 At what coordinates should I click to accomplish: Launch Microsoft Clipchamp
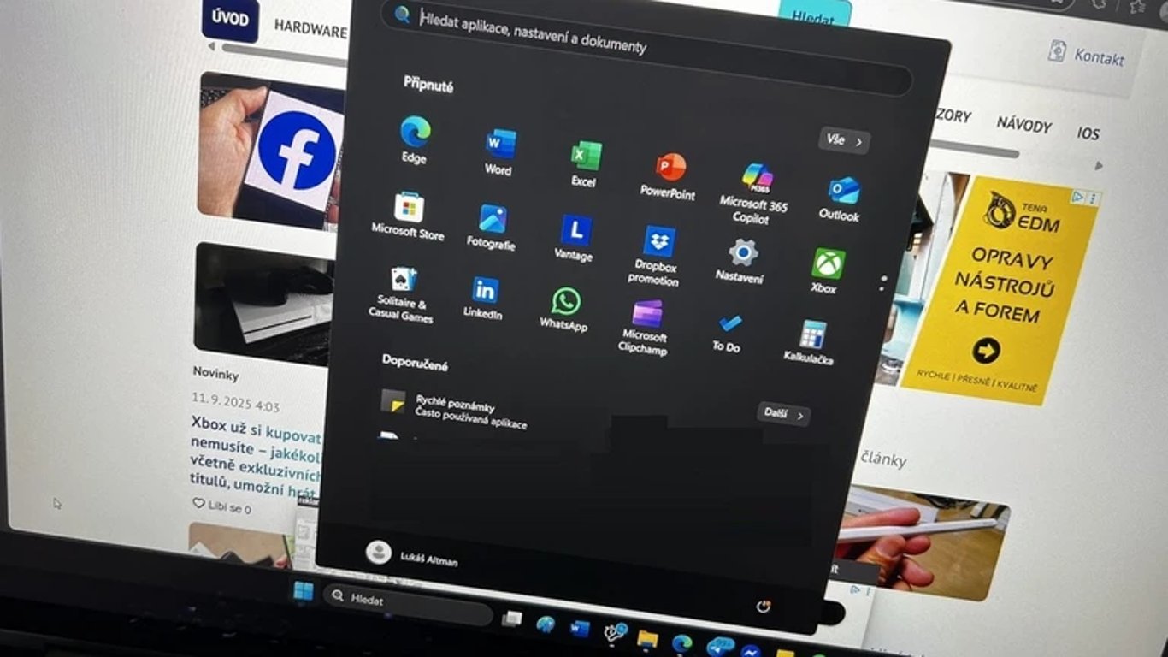click(x=646, y=327)
